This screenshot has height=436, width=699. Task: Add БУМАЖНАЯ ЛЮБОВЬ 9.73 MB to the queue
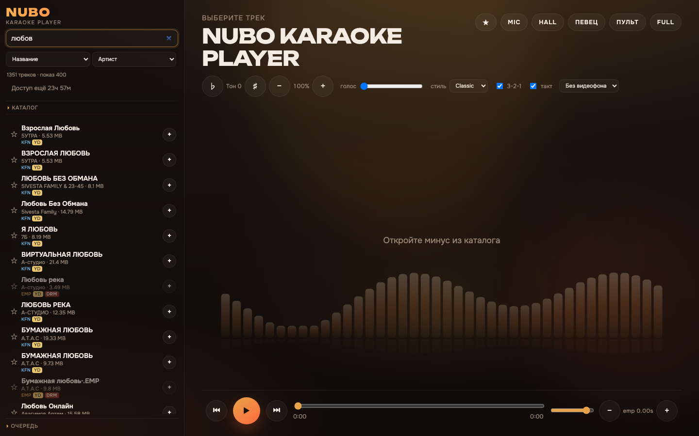pos(169,362)
